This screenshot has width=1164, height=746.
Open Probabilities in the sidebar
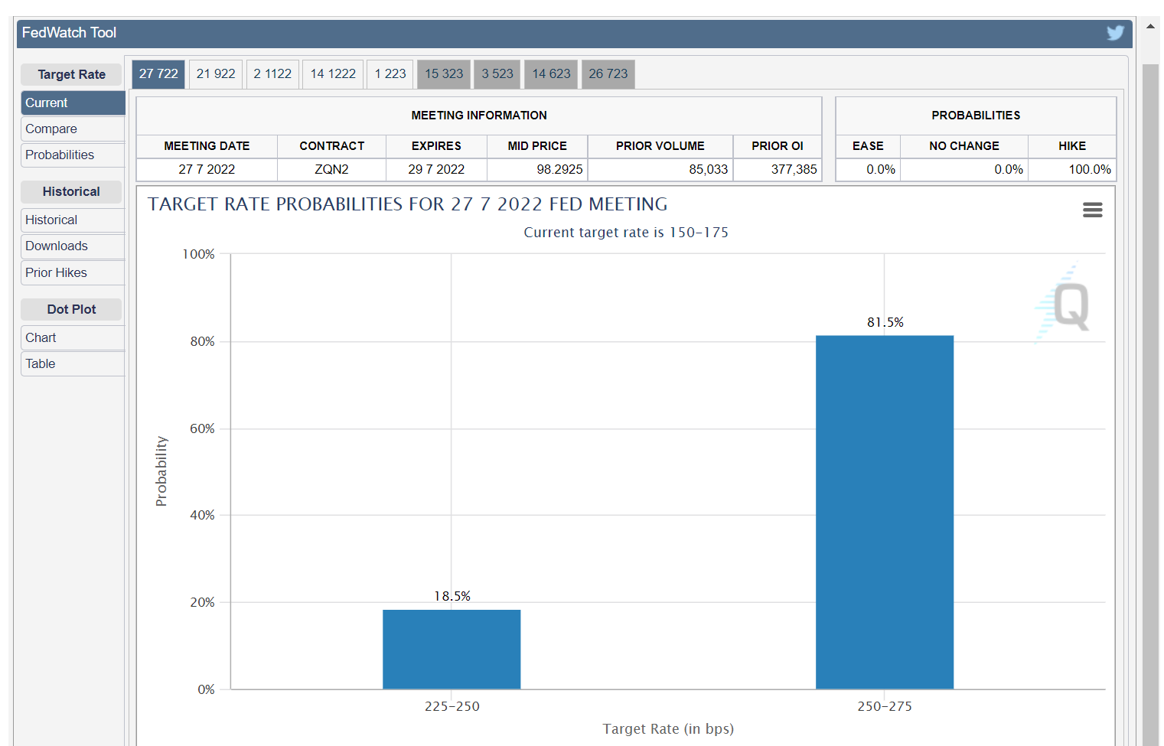tap(73, 155)
